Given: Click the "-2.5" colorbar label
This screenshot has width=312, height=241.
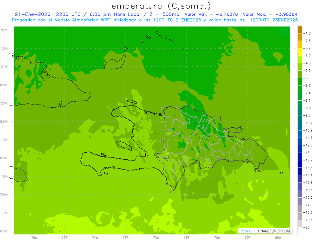Looking at the screenshot, I should [x=307, y=41].
